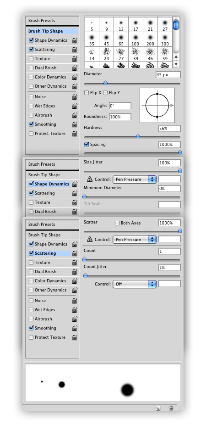This screenshot has height=426, width=206.
Task: Lock icon beside Texture in Size Jitter panel
Action: pos(75,202)
